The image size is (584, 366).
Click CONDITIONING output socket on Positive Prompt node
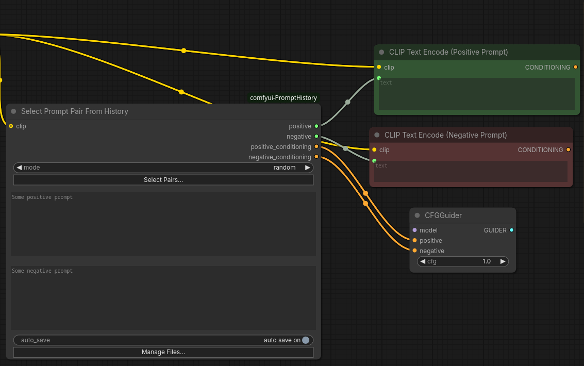tap(575, 67)
